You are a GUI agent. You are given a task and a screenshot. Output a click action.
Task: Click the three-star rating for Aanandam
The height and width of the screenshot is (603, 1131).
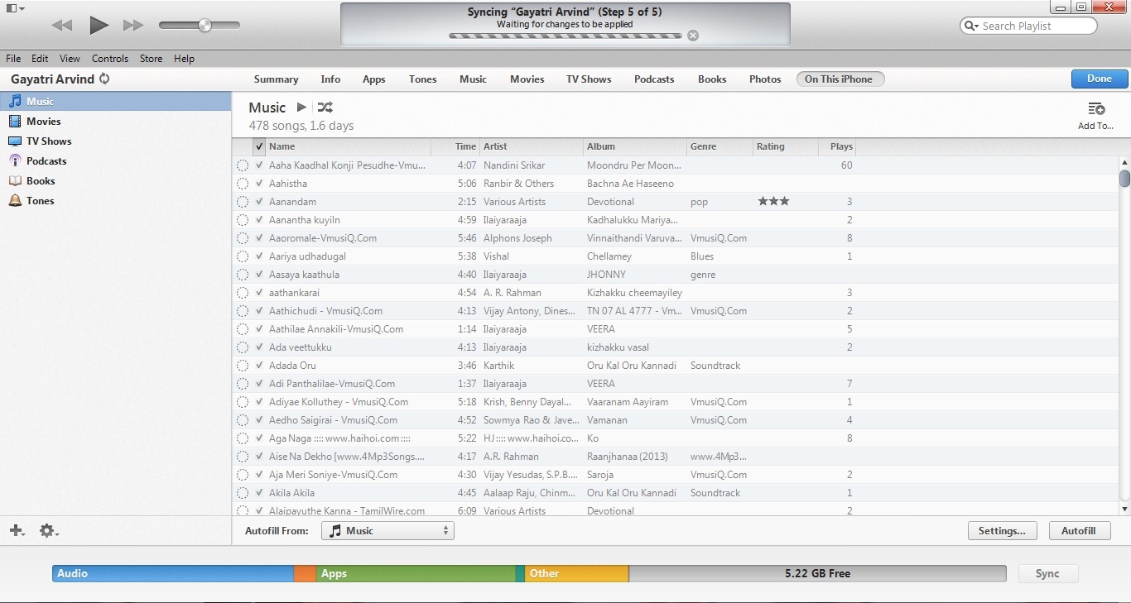pyautogui.click(x=773, y=202)
